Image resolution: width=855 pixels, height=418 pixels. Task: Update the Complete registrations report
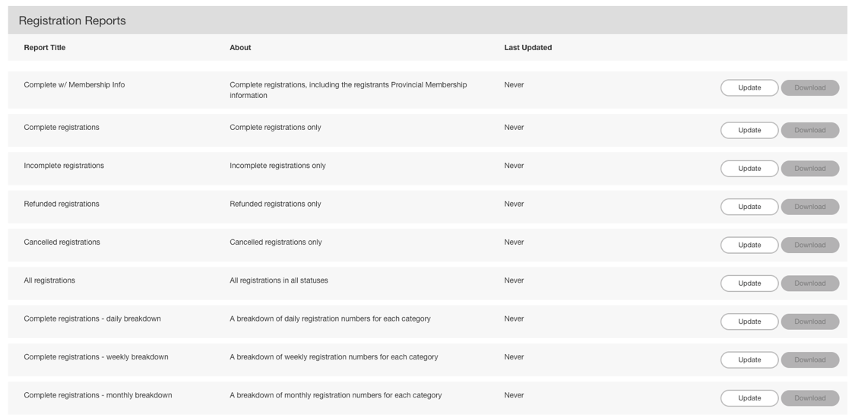749,131
